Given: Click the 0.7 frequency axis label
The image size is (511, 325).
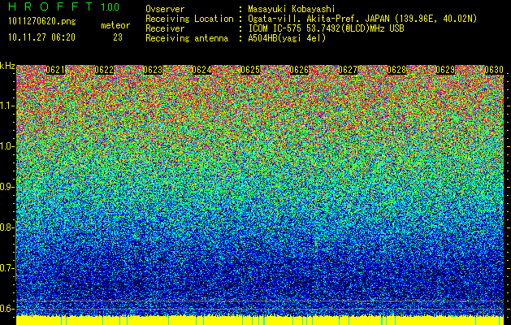Looking at the screenshot, I should pyautogui.click(x=6, y=268).
